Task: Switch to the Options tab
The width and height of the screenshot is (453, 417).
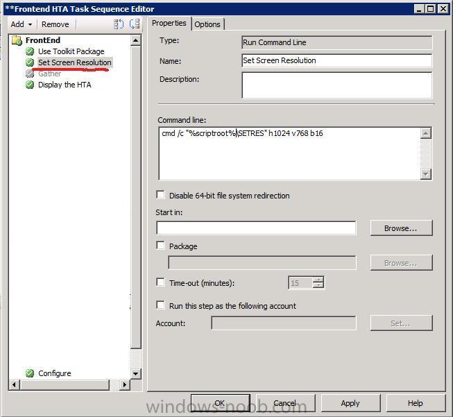Action: (207, 24)
